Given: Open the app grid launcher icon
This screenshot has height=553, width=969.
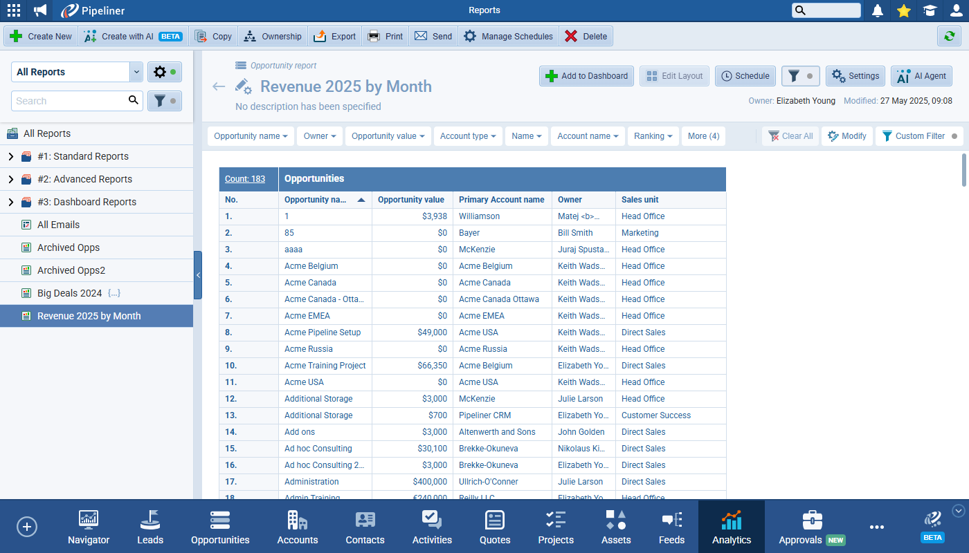Looking at the screenshot, I should [13, 10].
